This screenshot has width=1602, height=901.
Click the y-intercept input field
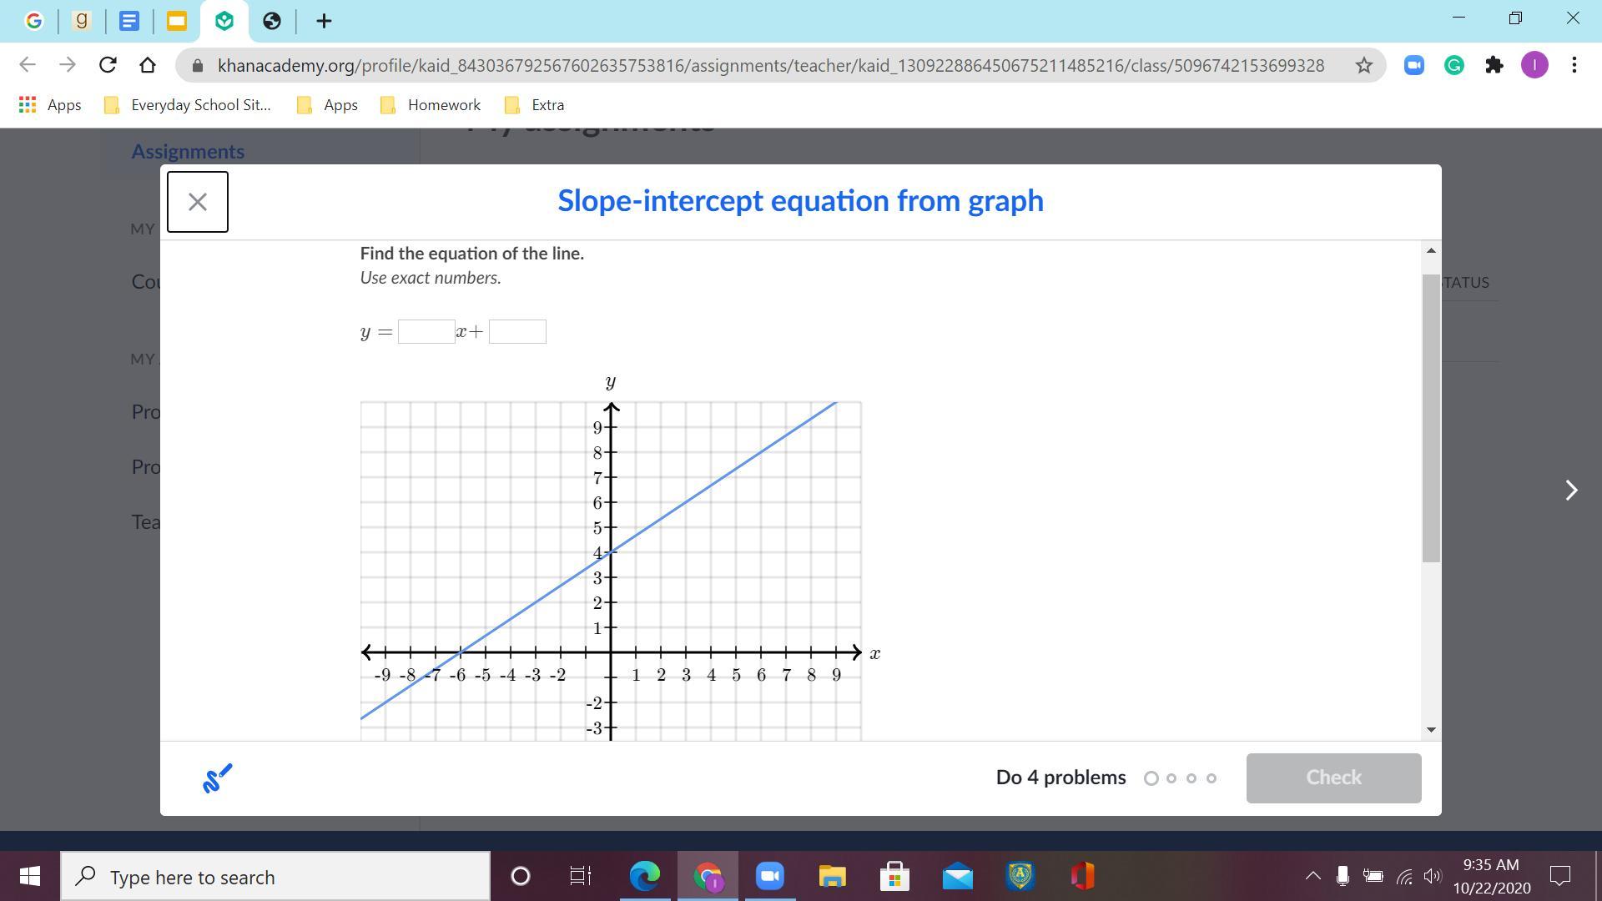point(517,332)
